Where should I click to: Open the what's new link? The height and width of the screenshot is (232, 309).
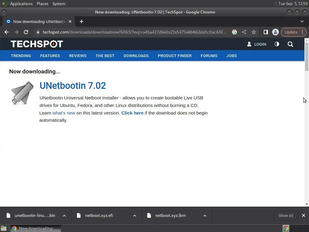click(x=64, y=113)
